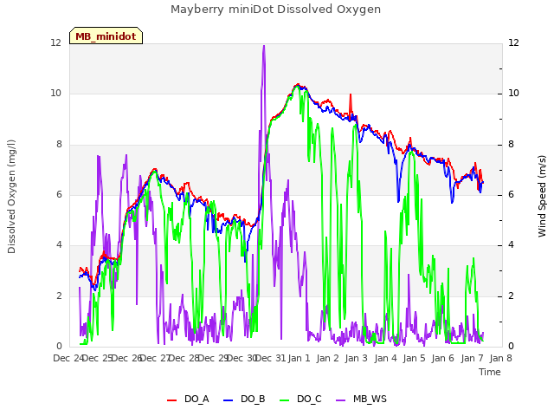
Task: Click the chart title Mayberry miniDot Dissolved Oxygen
Action: (275, 10)
